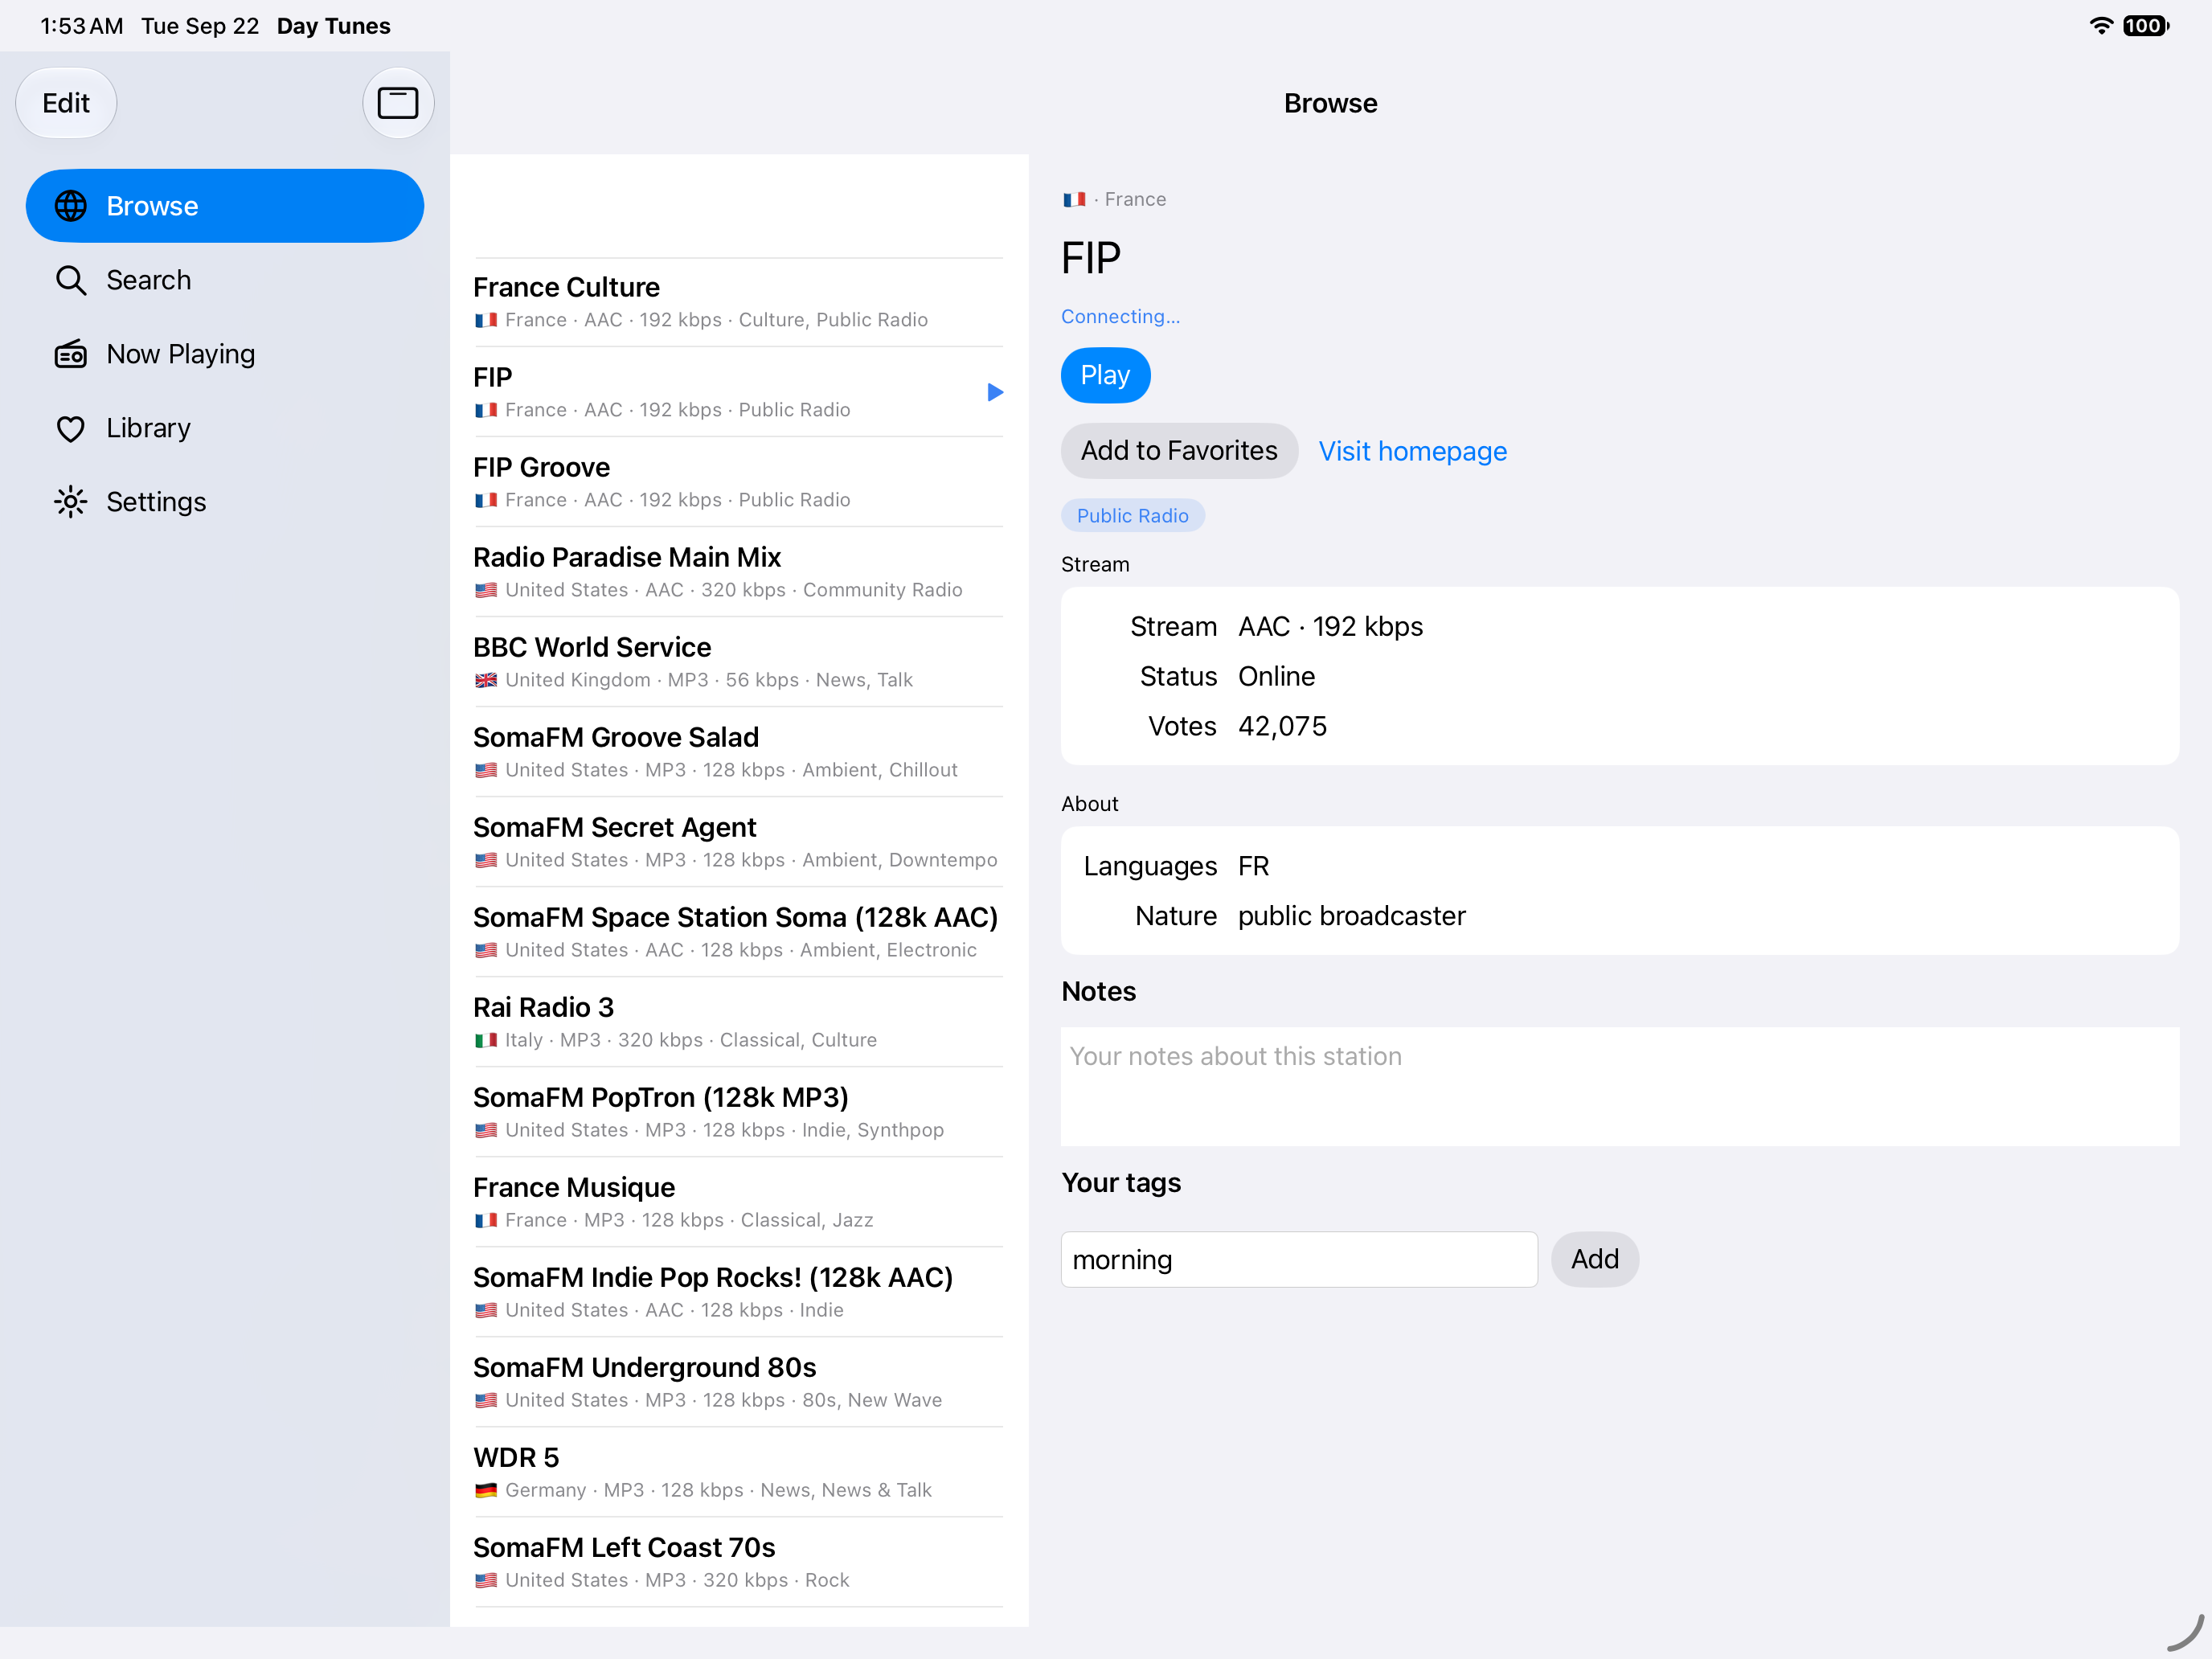Screen dimensions: 2212x1659
Task: Click the Day Tunes app name in status bar
Action: pyautogui.click(x=333, y=26)
